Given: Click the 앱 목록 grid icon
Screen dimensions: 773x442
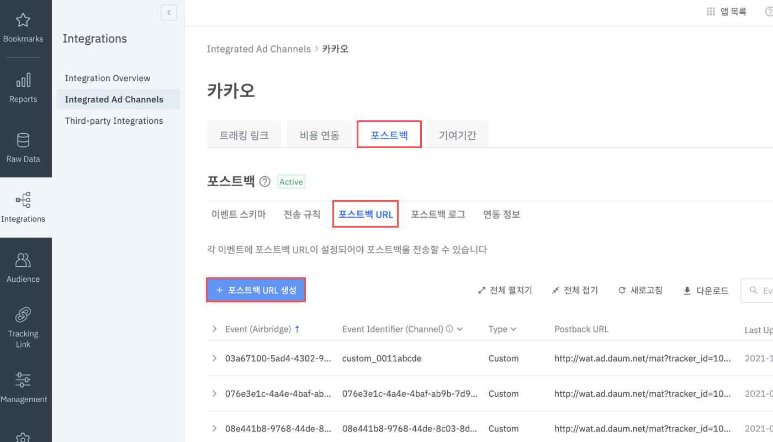Looking at the screenshot, I should pyautogui.click(x=711, y=12).
